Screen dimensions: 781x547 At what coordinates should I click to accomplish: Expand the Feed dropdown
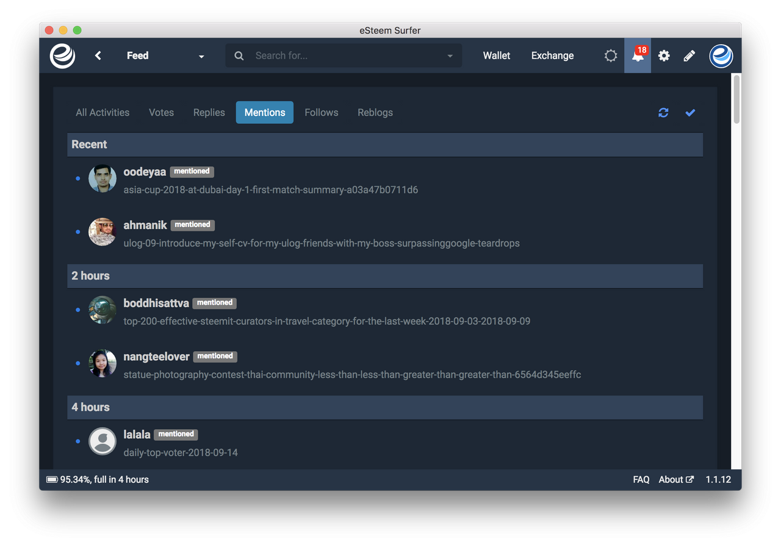click(201, 56)
